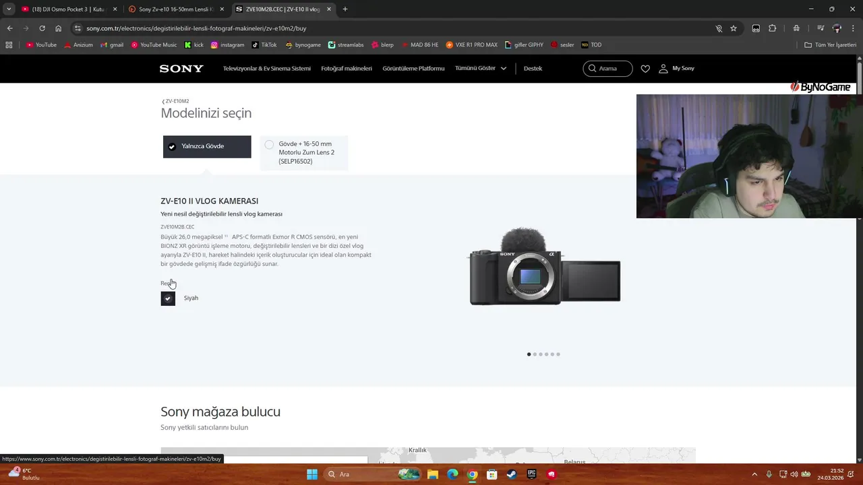The width and height of the screenshot is (863, 485).
Task: Select the last carousel dot
Action: pyautogui.click(x=558, y=354)
